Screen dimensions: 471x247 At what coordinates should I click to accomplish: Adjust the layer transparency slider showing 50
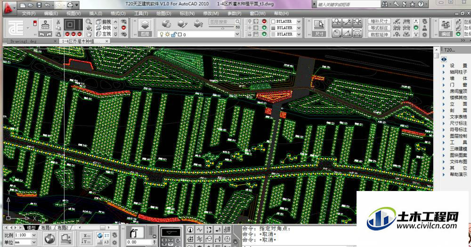click(222, 27)
